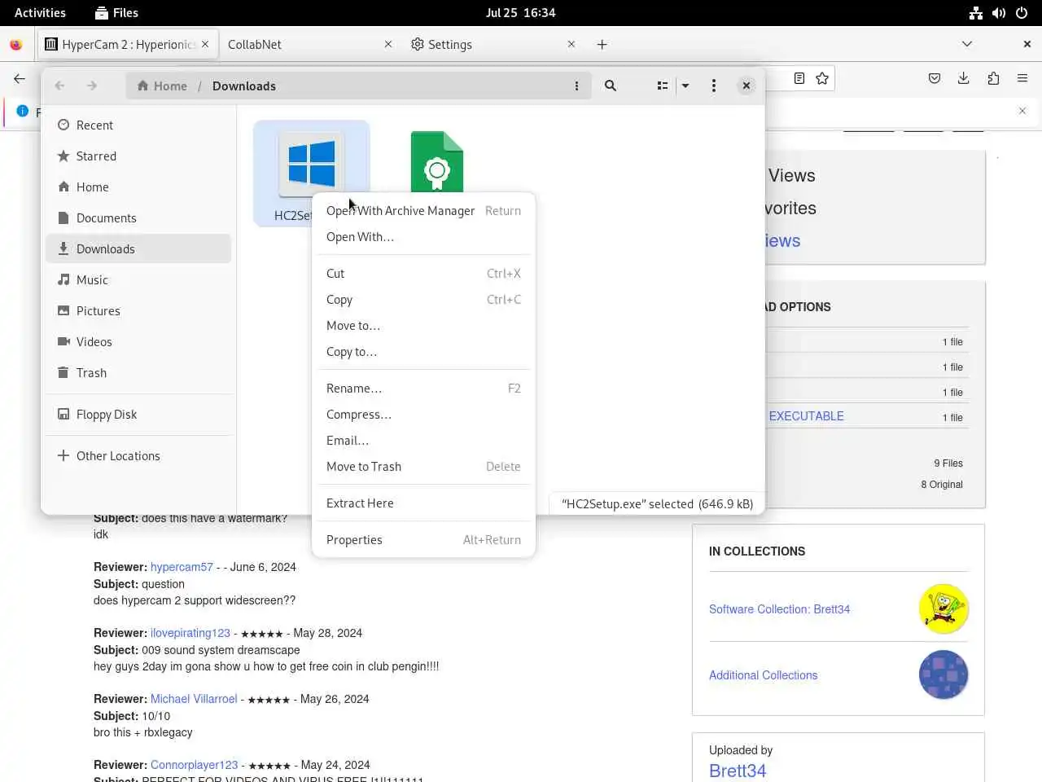The width and height of the screenshot is (1042, 782).
Task: Open Starred in Files sidebar
Action: 138,156
